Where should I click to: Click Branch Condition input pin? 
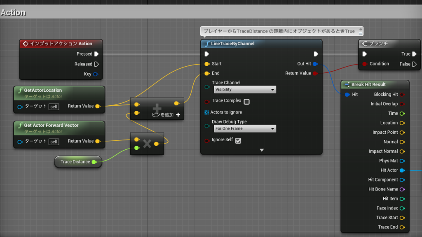click(x=365, y=64)
